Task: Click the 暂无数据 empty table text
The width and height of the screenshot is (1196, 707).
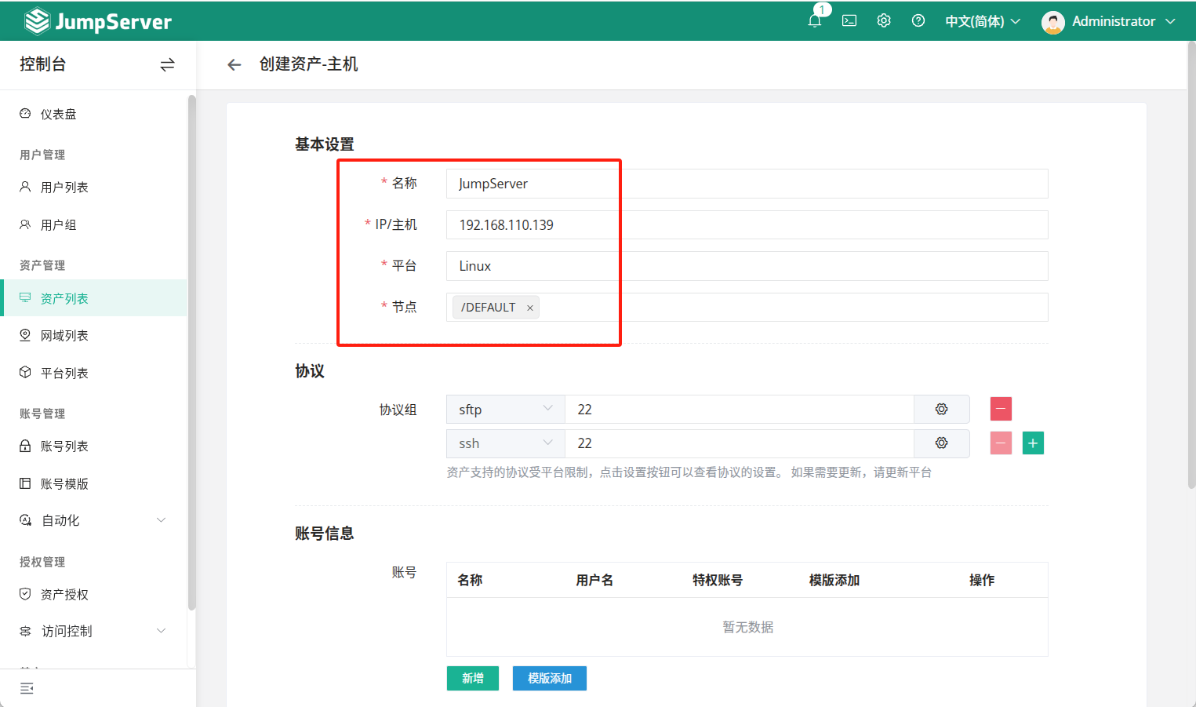Action: 748,627
